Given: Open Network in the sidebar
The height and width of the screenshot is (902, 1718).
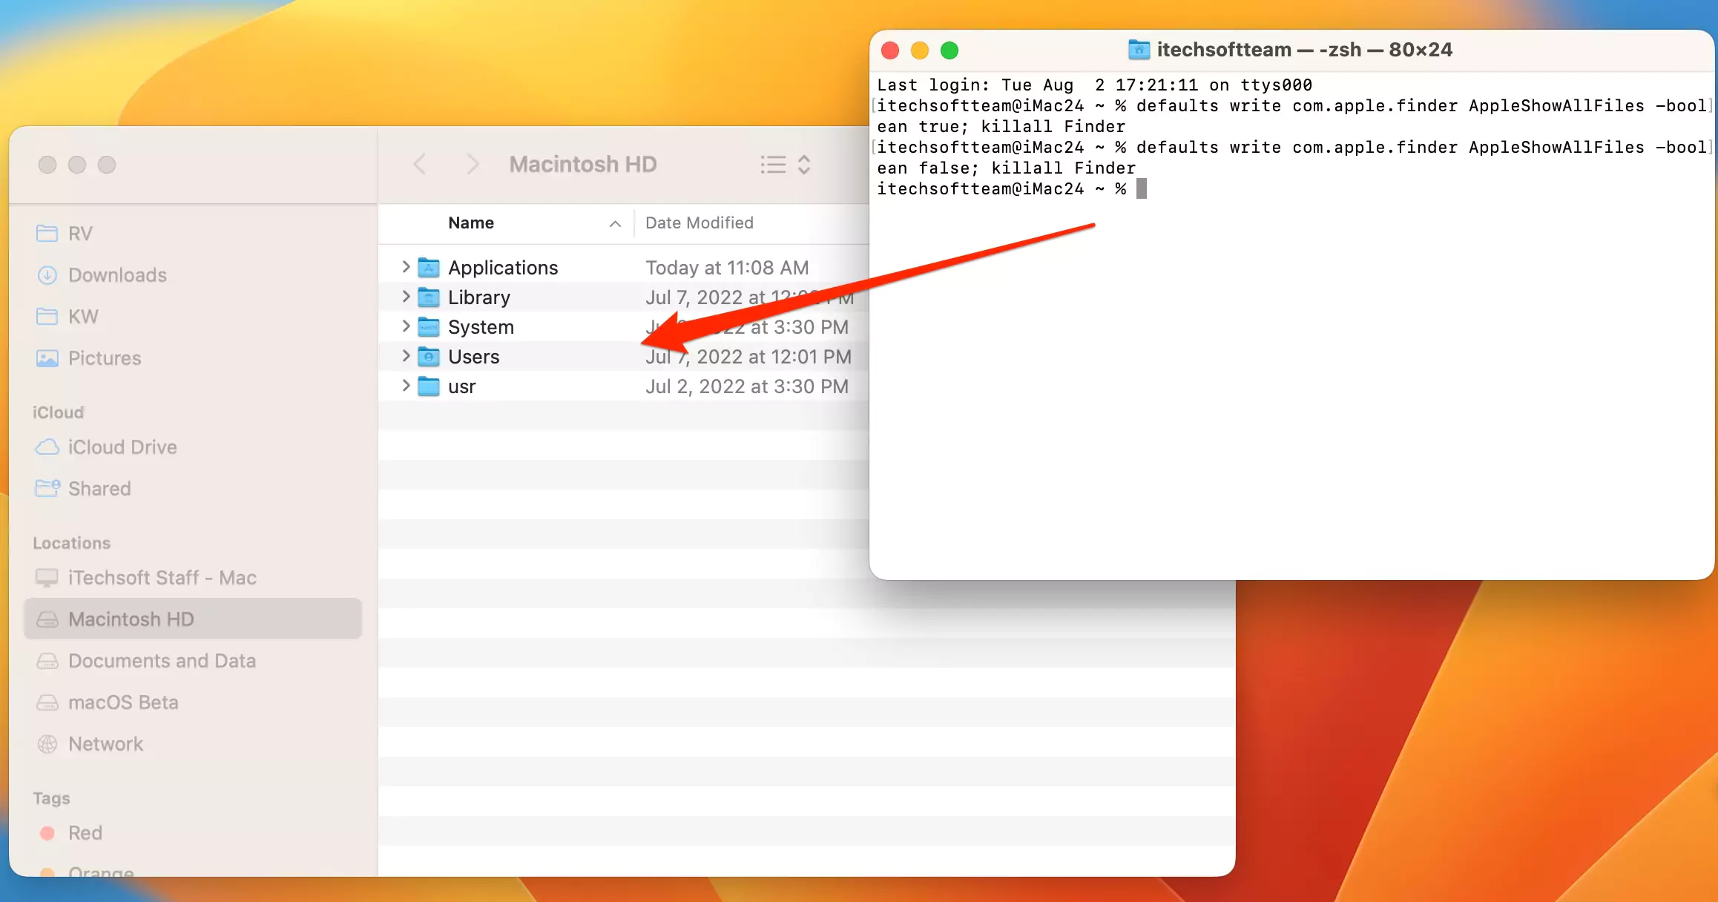Looking at the screenshot, I should coord(193,744).
